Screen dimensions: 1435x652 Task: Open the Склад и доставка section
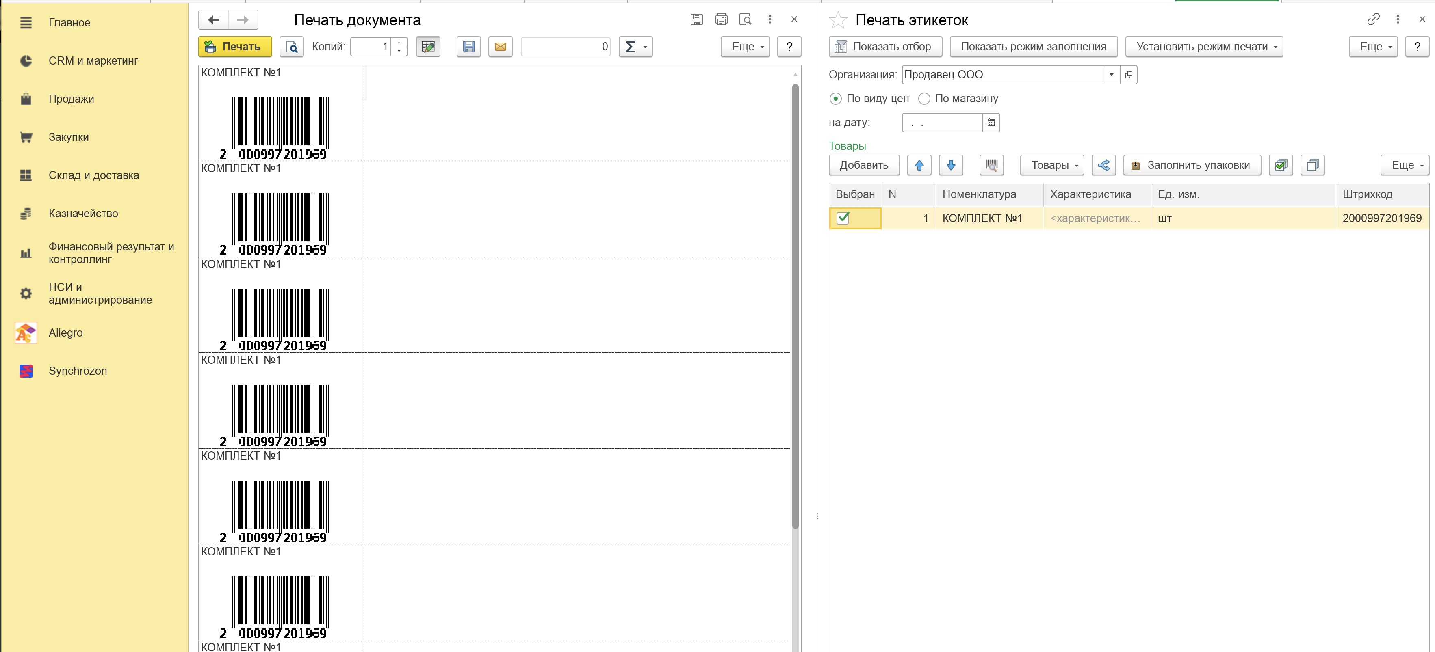93,175
